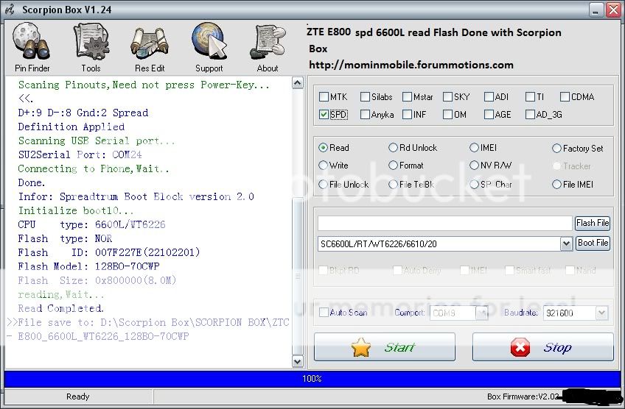Select the Rd Unlock radio option
This screenshot has width=625, height=409.
click(x=393, y=148)
